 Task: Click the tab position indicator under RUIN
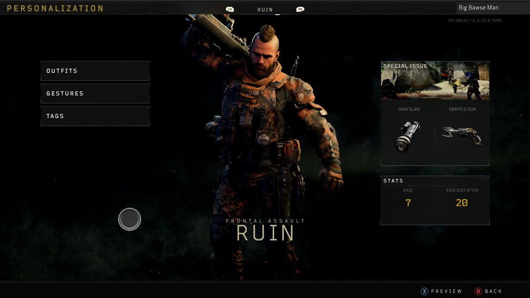tap(277, 15)
